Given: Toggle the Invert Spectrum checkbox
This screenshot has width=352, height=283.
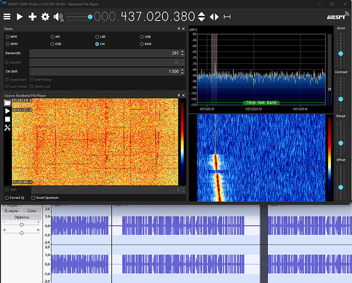Looking at the screenshot, I should 32,198.
